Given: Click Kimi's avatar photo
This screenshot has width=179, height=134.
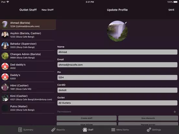Looking at the screenshot, I should [5, 98].
